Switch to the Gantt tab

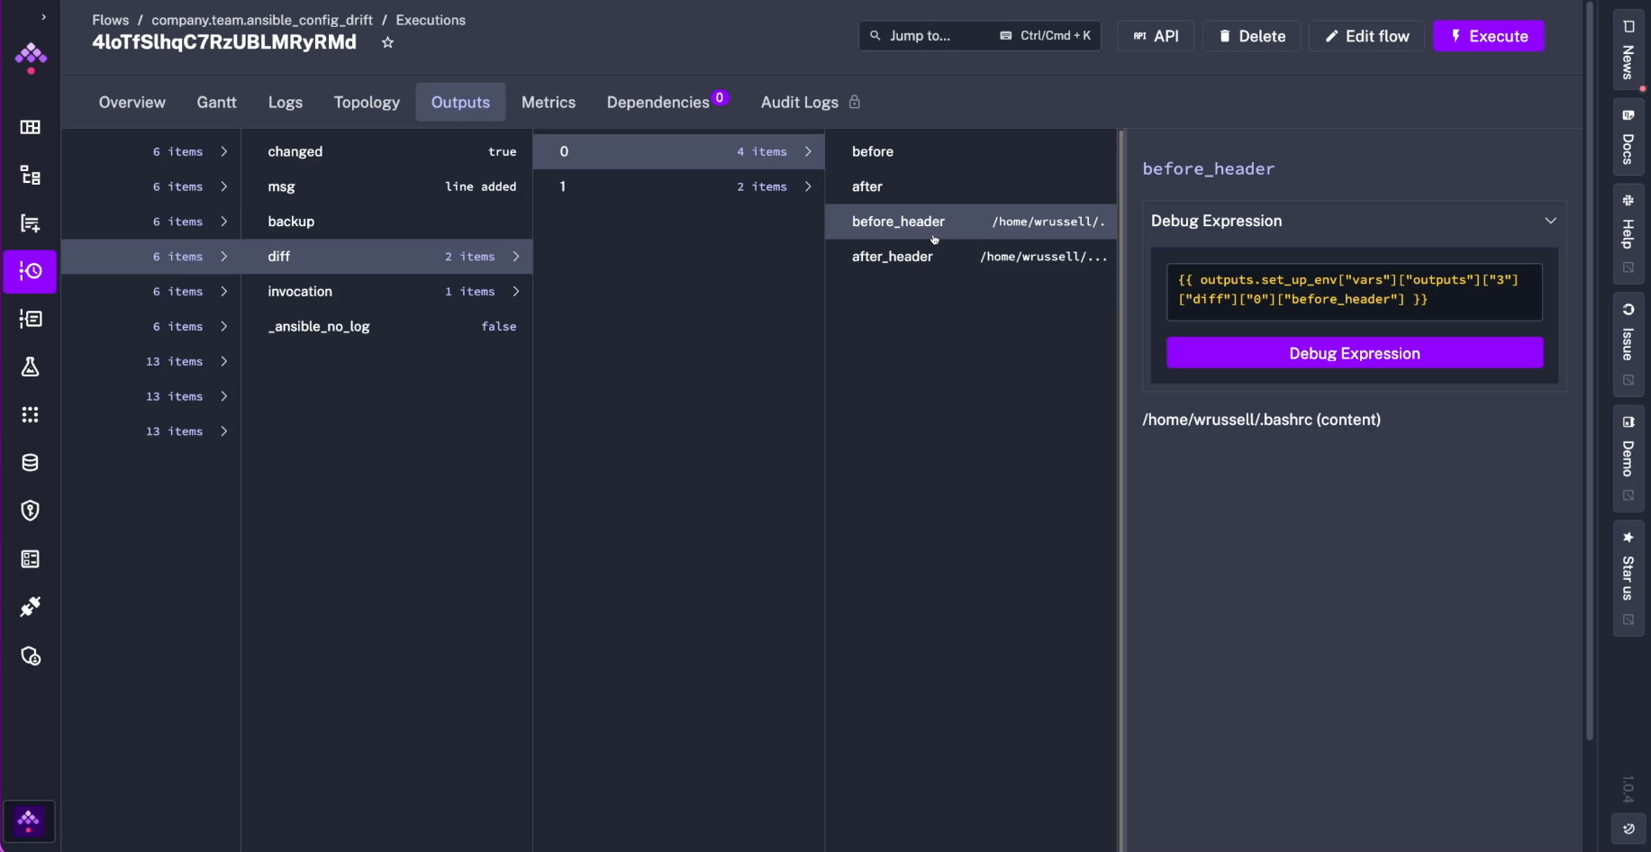click(216, 102)
